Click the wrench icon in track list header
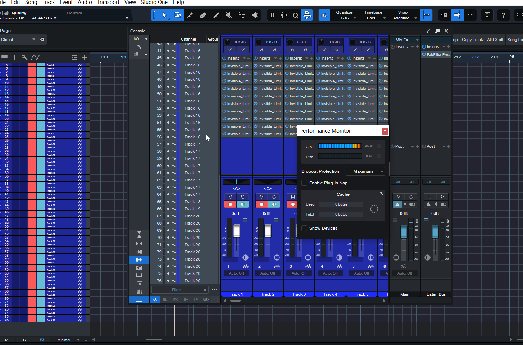This screenshot has width=523, height=345. pyautogui.click(x=24, y=57)
